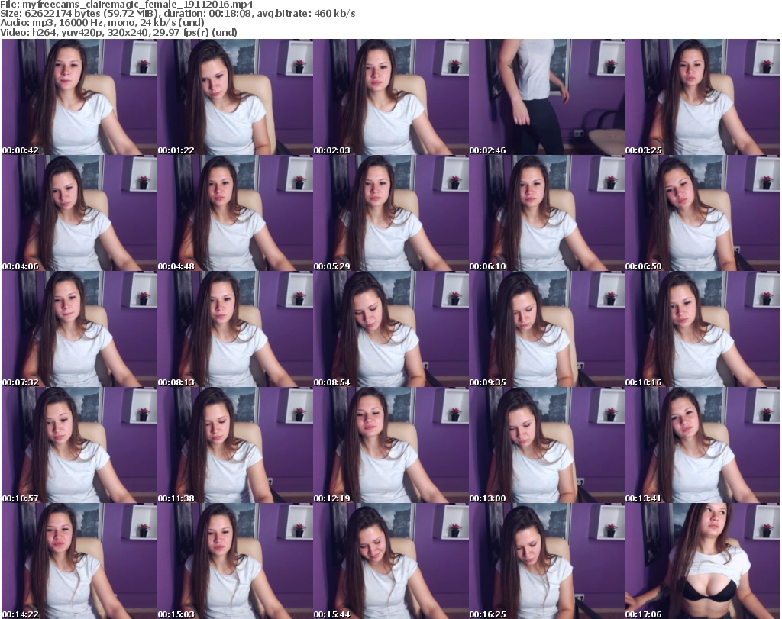Select the thumbnail frame at 00:02:46
The image size is (782, 619).
coord(547,97)
